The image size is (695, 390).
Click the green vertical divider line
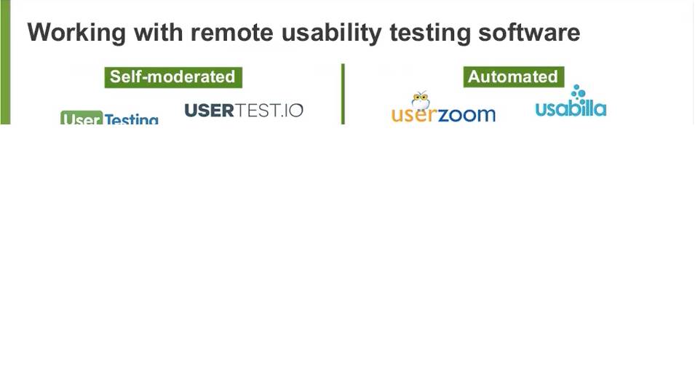pos(343,94)
